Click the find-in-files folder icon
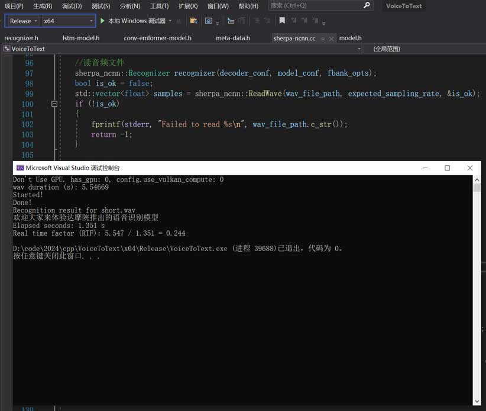The height and width of the screenshot is (411, 486). 193,21
